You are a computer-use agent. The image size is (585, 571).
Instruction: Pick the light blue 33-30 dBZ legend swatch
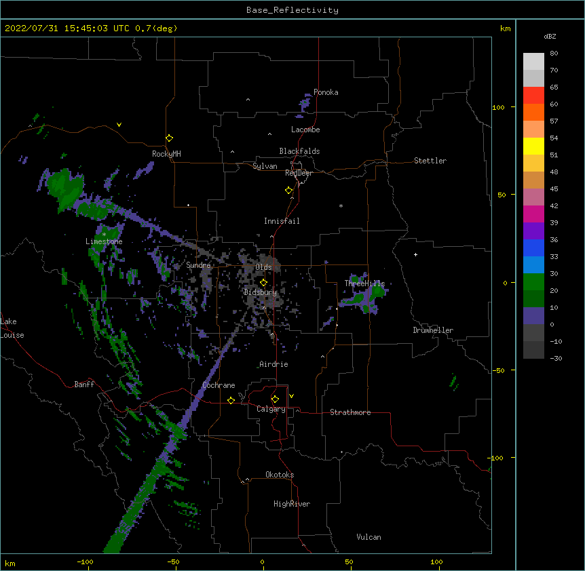(533, 265)
